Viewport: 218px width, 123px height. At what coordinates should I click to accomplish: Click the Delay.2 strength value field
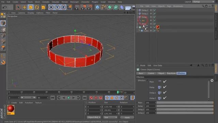[x=151, y=113]
